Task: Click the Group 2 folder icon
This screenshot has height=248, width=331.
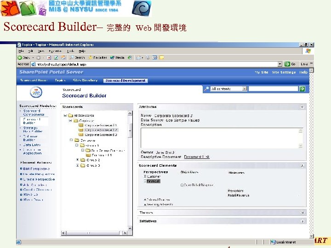Action: coord(83,160)
